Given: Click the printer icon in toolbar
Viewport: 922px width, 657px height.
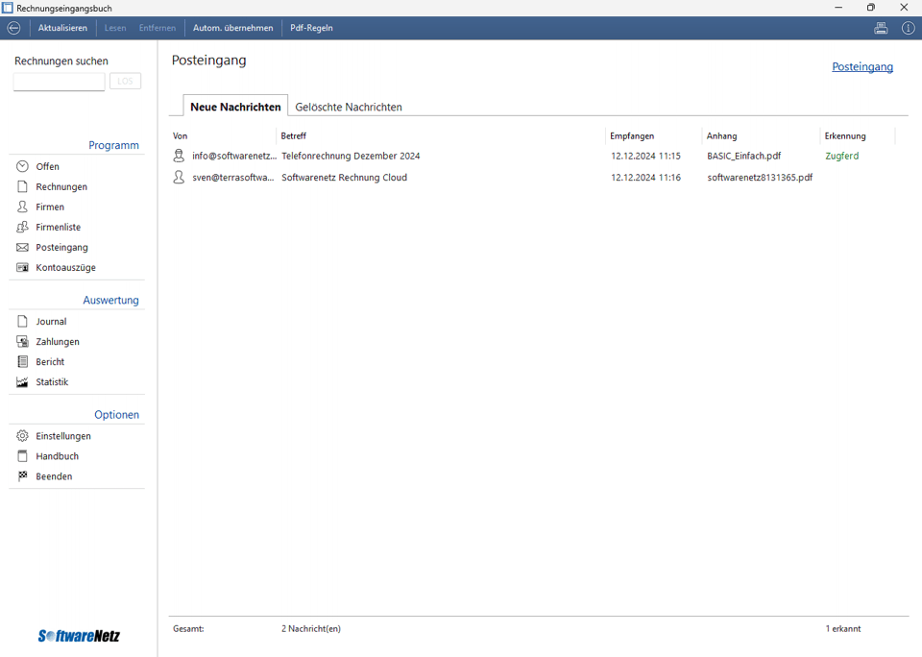Looking at the screenshot, I should pyautogui.click(x=881, y=28).
